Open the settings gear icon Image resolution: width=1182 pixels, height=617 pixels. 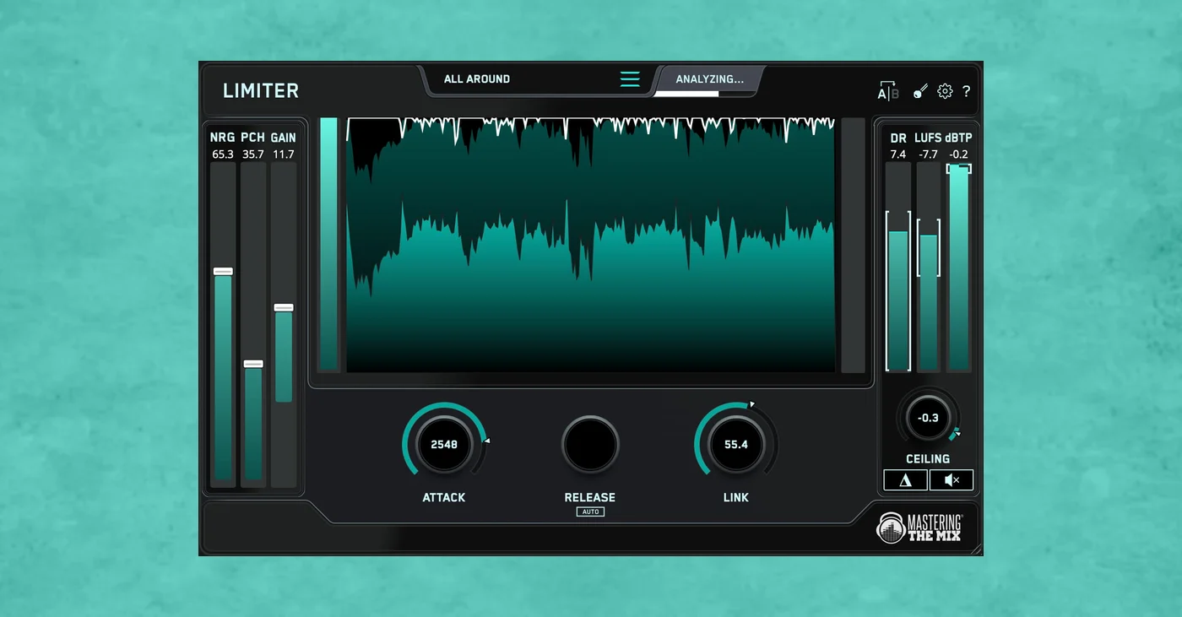tap(945, 91)
